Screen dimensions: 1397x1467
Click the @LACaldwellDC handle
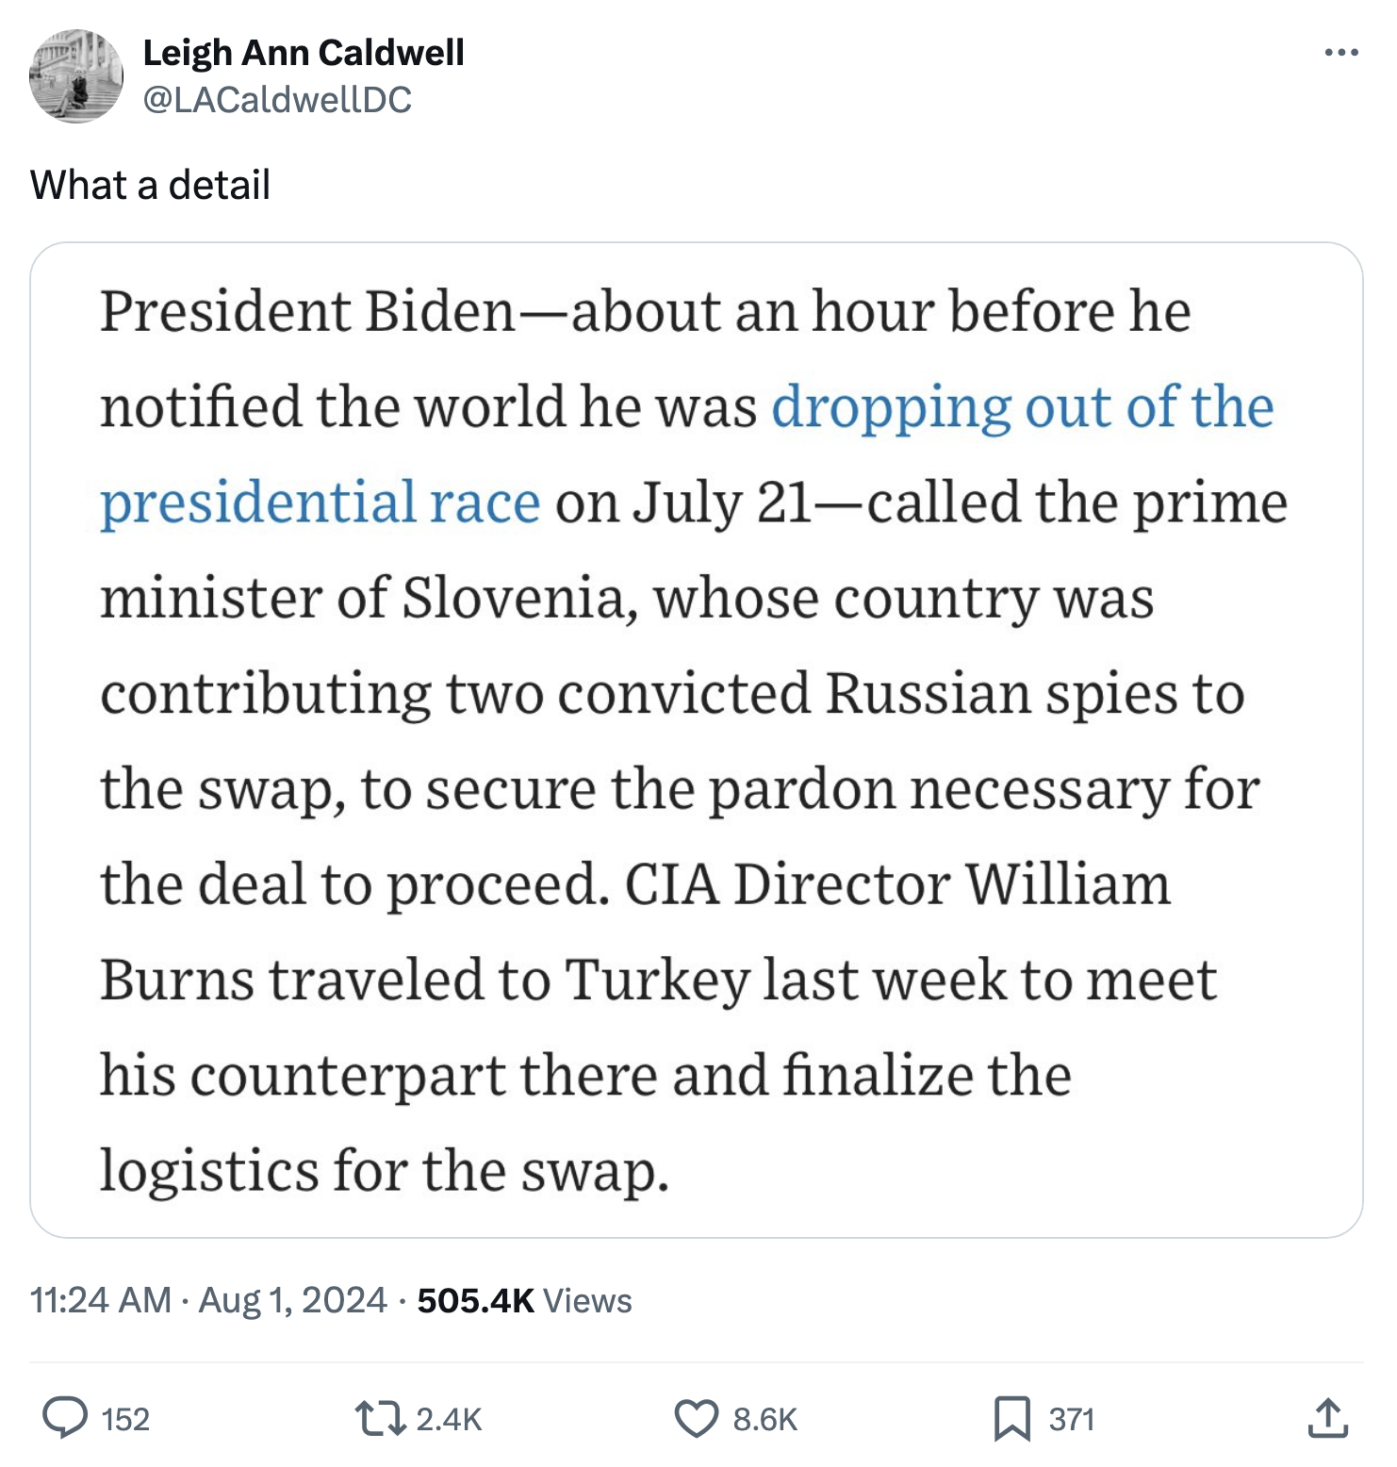276,100
